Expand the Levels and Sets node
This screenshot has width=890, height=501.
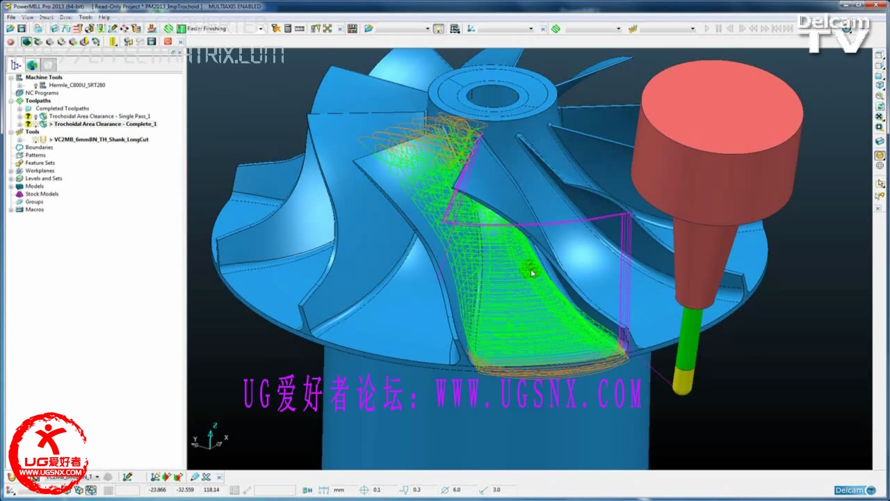coord(10,179)
